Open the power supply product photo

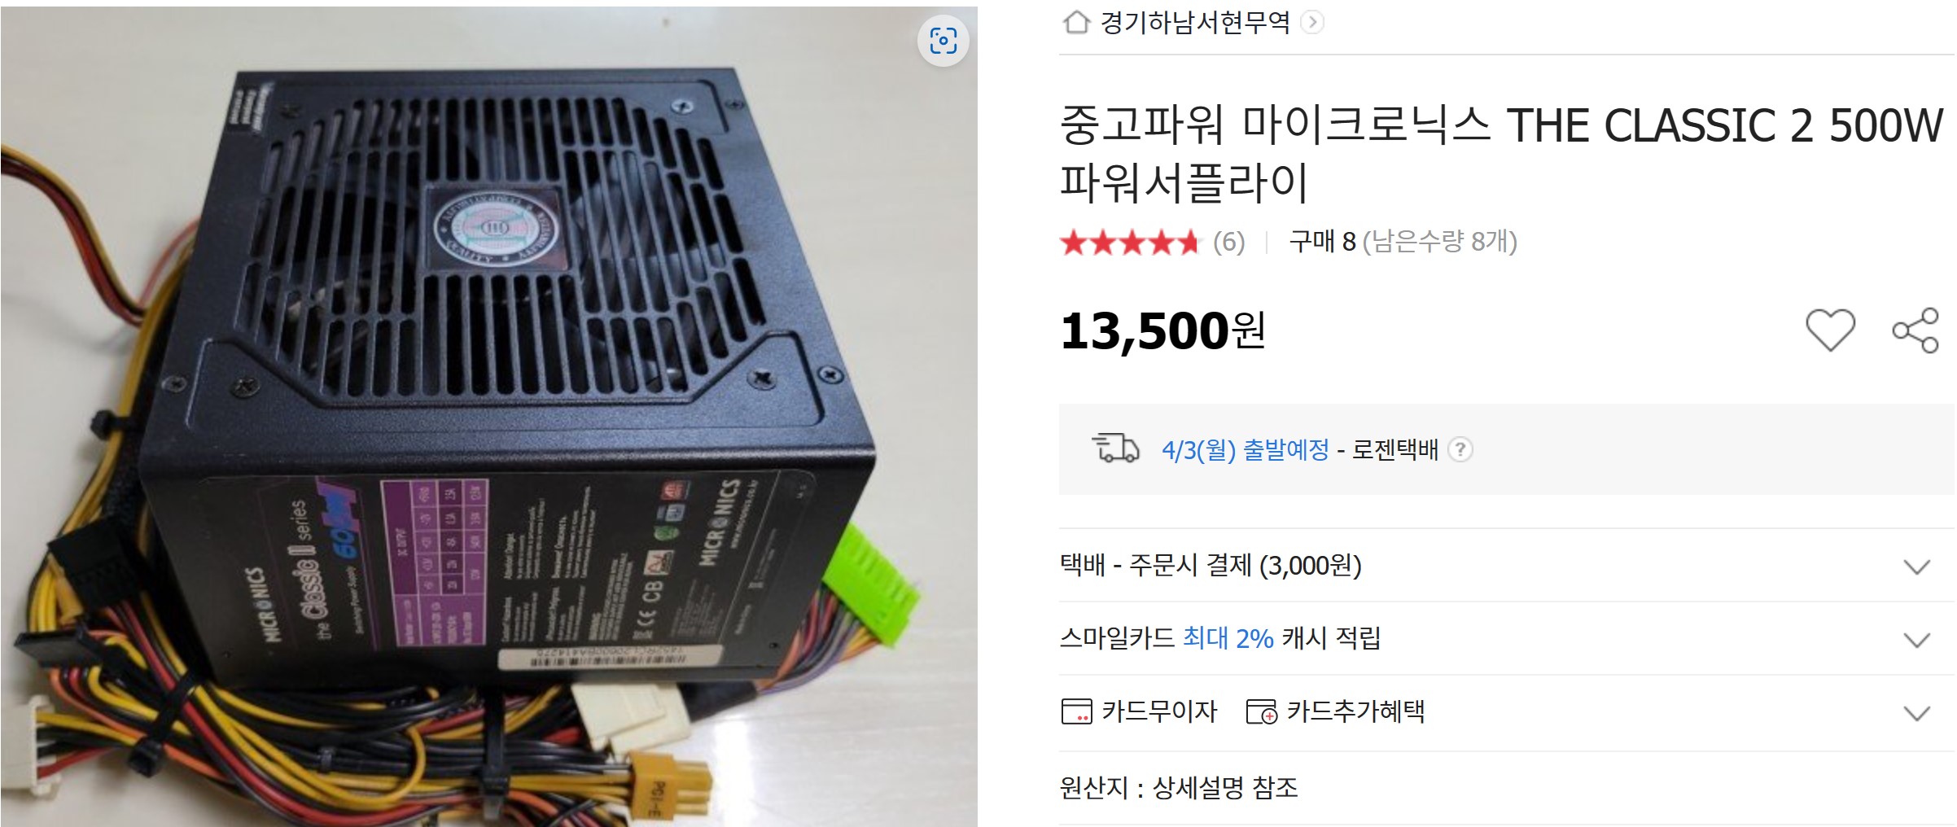[488, 417]
